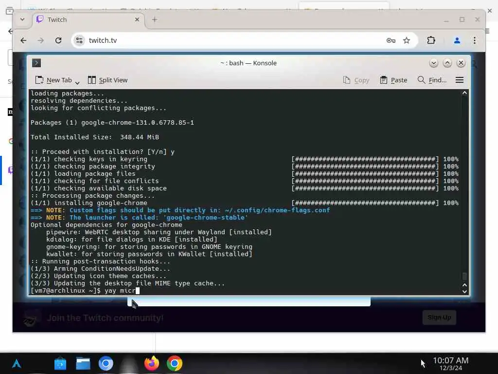Screen dimensions: 498x374
Task: Click 'Optional dependencies for google-chrome' line
Action: pyautogui.click(x=107, y=225)
